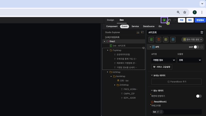
Task: Click the InfoWrap folder icon
Action: [118, 85]
